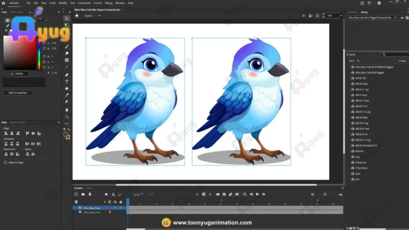Open the Edit Toolbar three-dots menu

click(67, 124)
